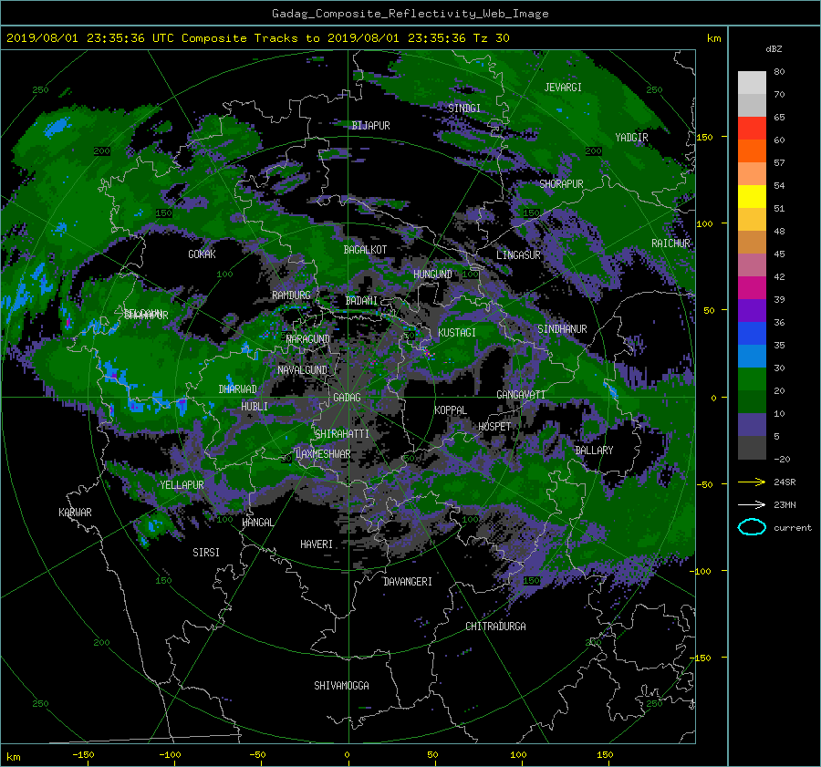Viewport: 821px width, 767px height.
Task: Click the cyan current-track ellipse legend icon
Action: [x=752, y=527]
